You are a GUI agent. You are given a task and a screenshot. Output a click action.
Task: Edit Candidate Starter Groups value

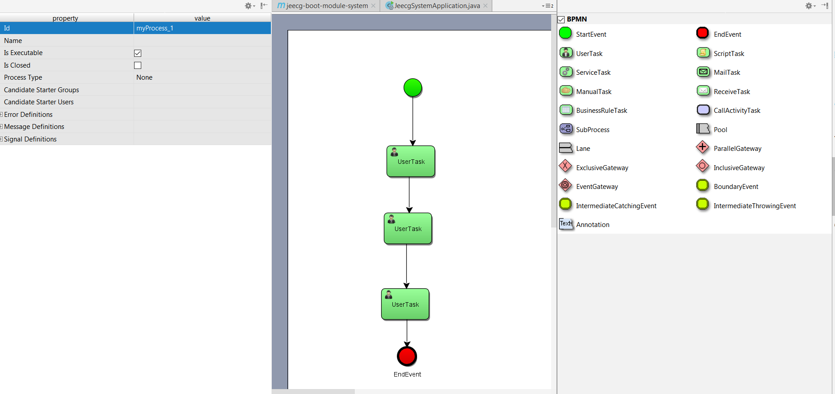(x=202, y=90)
